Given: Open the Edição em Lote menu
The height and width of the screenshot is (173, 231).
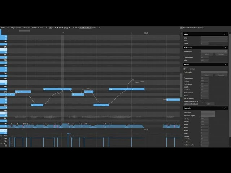Looking at the screenshot, I should pyautogui.click(x=16, y=28).
